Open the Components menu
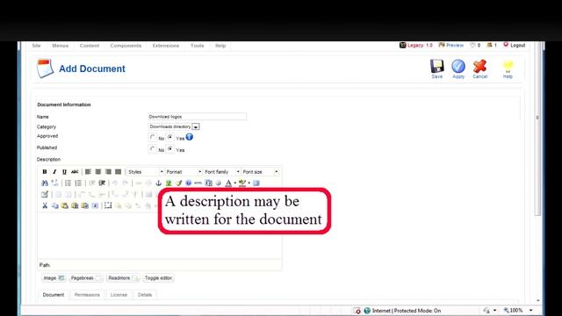 pos(126,46)
